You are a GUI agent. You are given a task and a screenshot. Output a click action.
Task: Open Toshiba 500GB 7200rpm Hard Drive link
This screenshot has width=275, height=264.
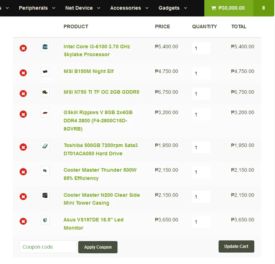point(101,150)
